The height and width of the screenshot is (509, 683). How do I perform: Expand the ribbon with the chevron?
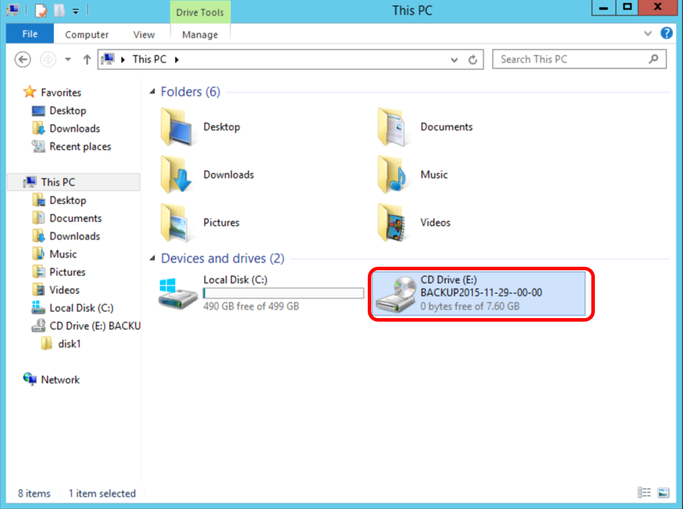pyautogui.click(x=648, y=33)
